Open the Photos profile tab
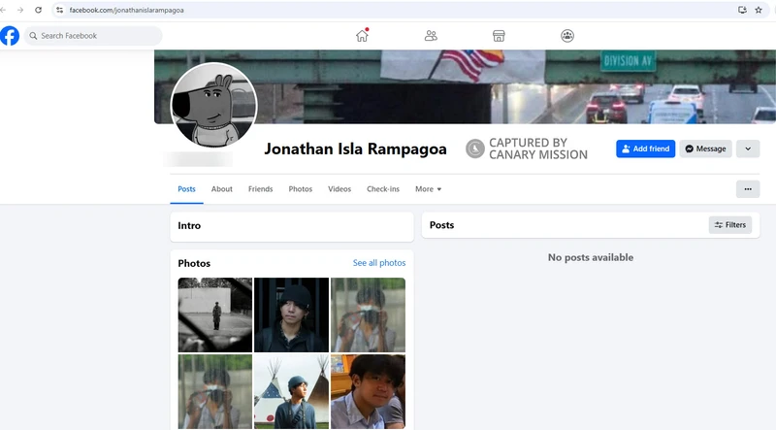Screen dimensions: 776x430 coord(301,189)
